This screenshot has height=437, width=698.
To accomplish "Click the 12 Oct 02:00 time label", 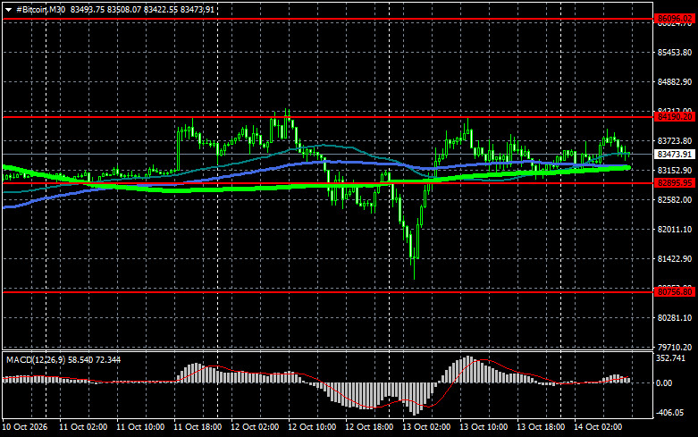I will coord(255,427).
